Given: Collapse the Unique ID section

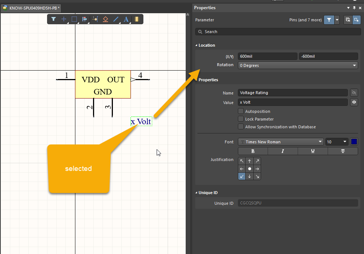Looking at the screenshot, I should (x=196, y=193).
